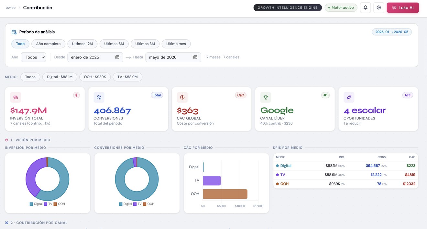This screenshot has height=229, width=427.
Task: Open settings with the gear icon
Action: (379, 7)
